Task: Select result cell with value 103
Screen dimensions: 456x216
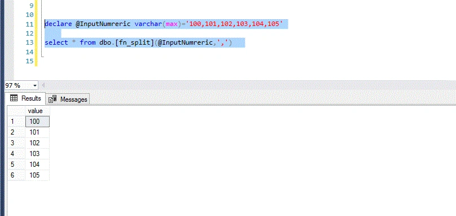Action: pos(37,154)
